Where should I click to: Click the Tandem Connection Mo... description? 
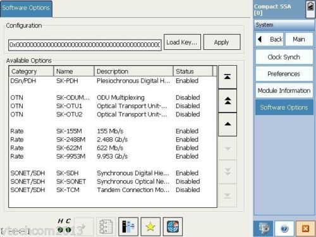(133, 190)
